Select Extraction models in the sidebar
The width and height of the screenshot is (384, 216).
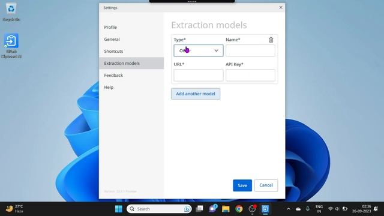click(x=131, y=63)
